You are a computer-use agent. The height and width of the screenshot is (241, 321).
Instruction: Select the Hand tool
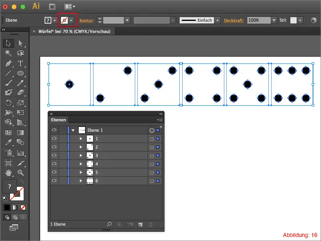[x=8, y=173]
